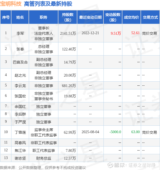The width and height of the screenshot is (160, 170).
Task: Click the holding 62.99万
Action: pyautogui.click(x=70, y=132)
